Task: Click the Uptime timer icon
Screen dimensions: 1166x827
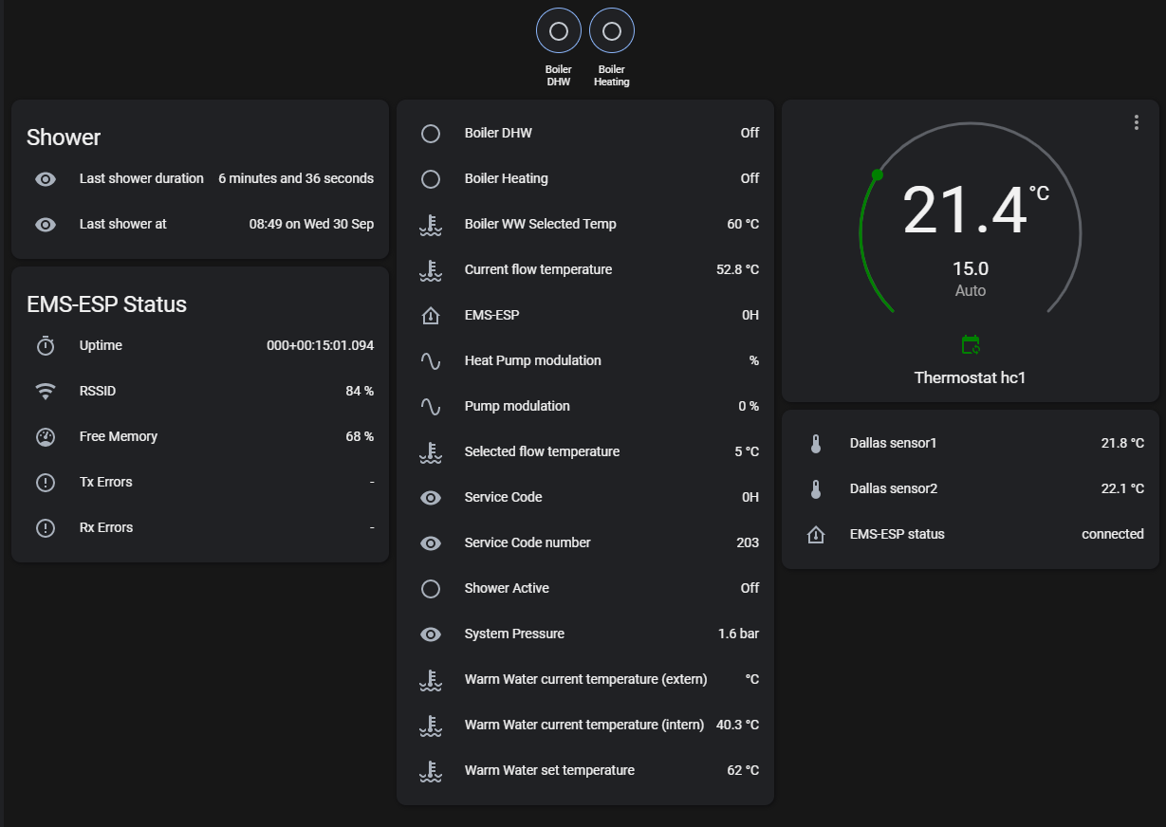Action: tap(46, 346)
